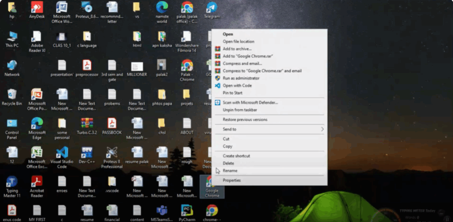Select Compress to "Google Chrome.rar" and email
This screenshot has height=222, width=453.
pos(262,71)
